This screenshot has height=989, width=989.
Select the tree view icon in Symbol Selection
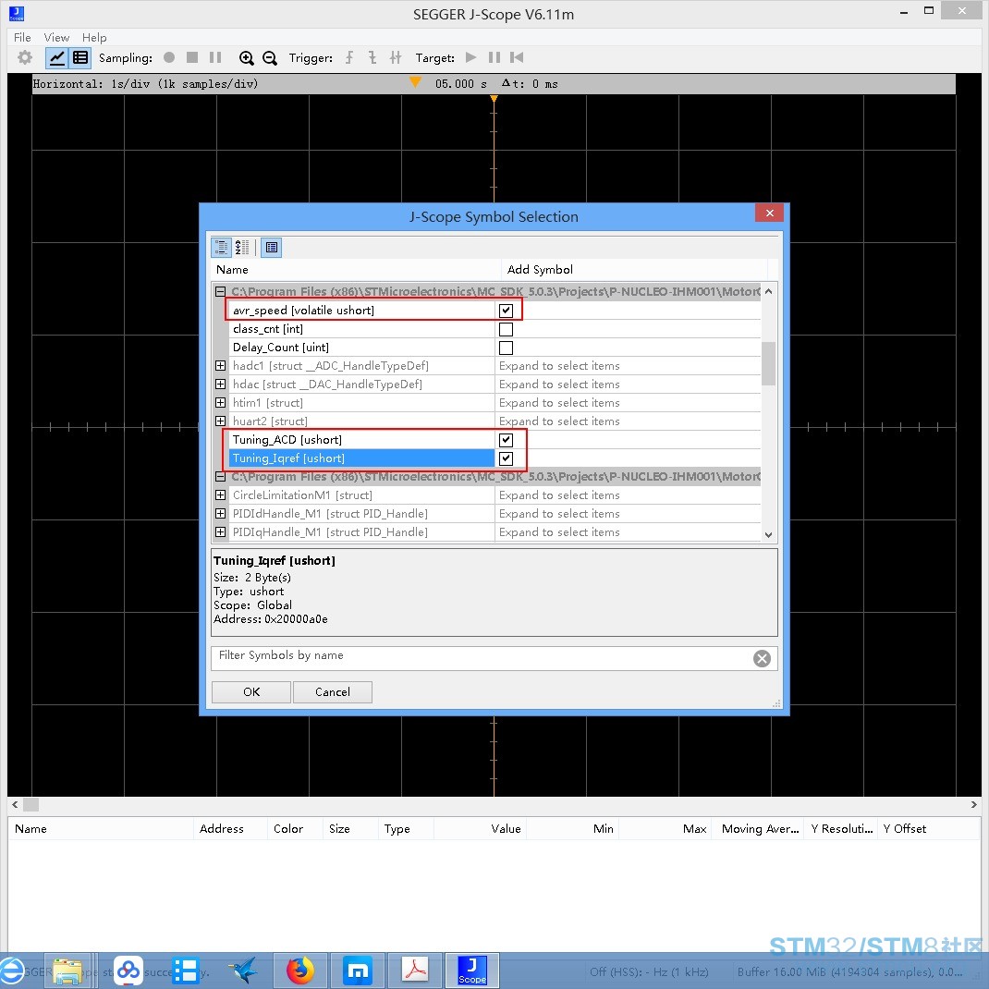pos(222,248)
